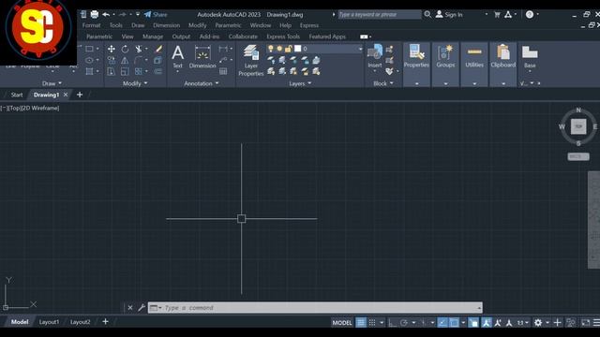Click the Stretch tool icon
Image resolution: width=600 pixels, height=337 pixels.
click(111, 71)
